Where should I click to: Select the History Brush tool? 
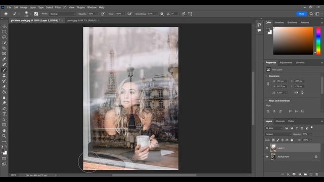(4, 81)
